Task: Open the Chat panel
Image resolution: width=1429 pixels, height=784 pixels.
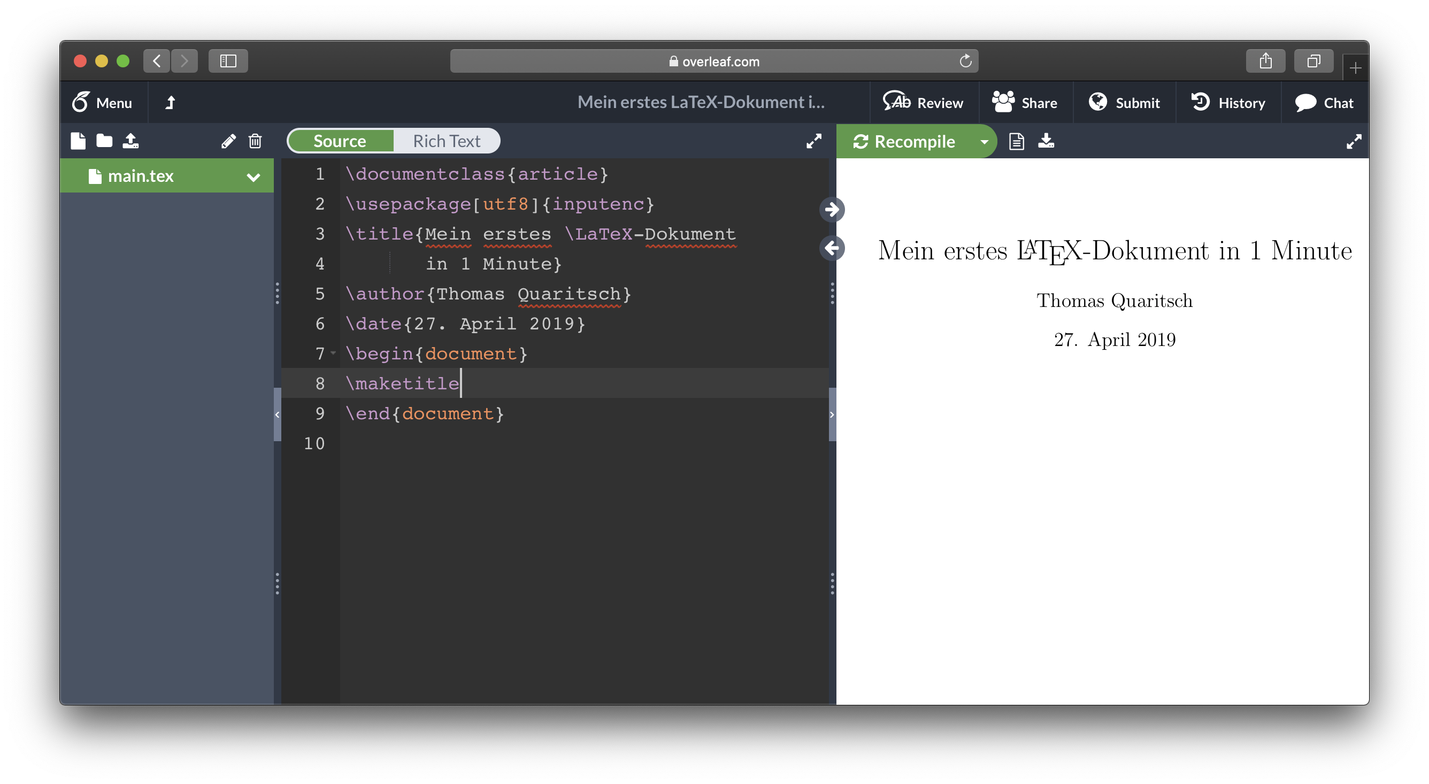Action: click(x=1325, y=103)
